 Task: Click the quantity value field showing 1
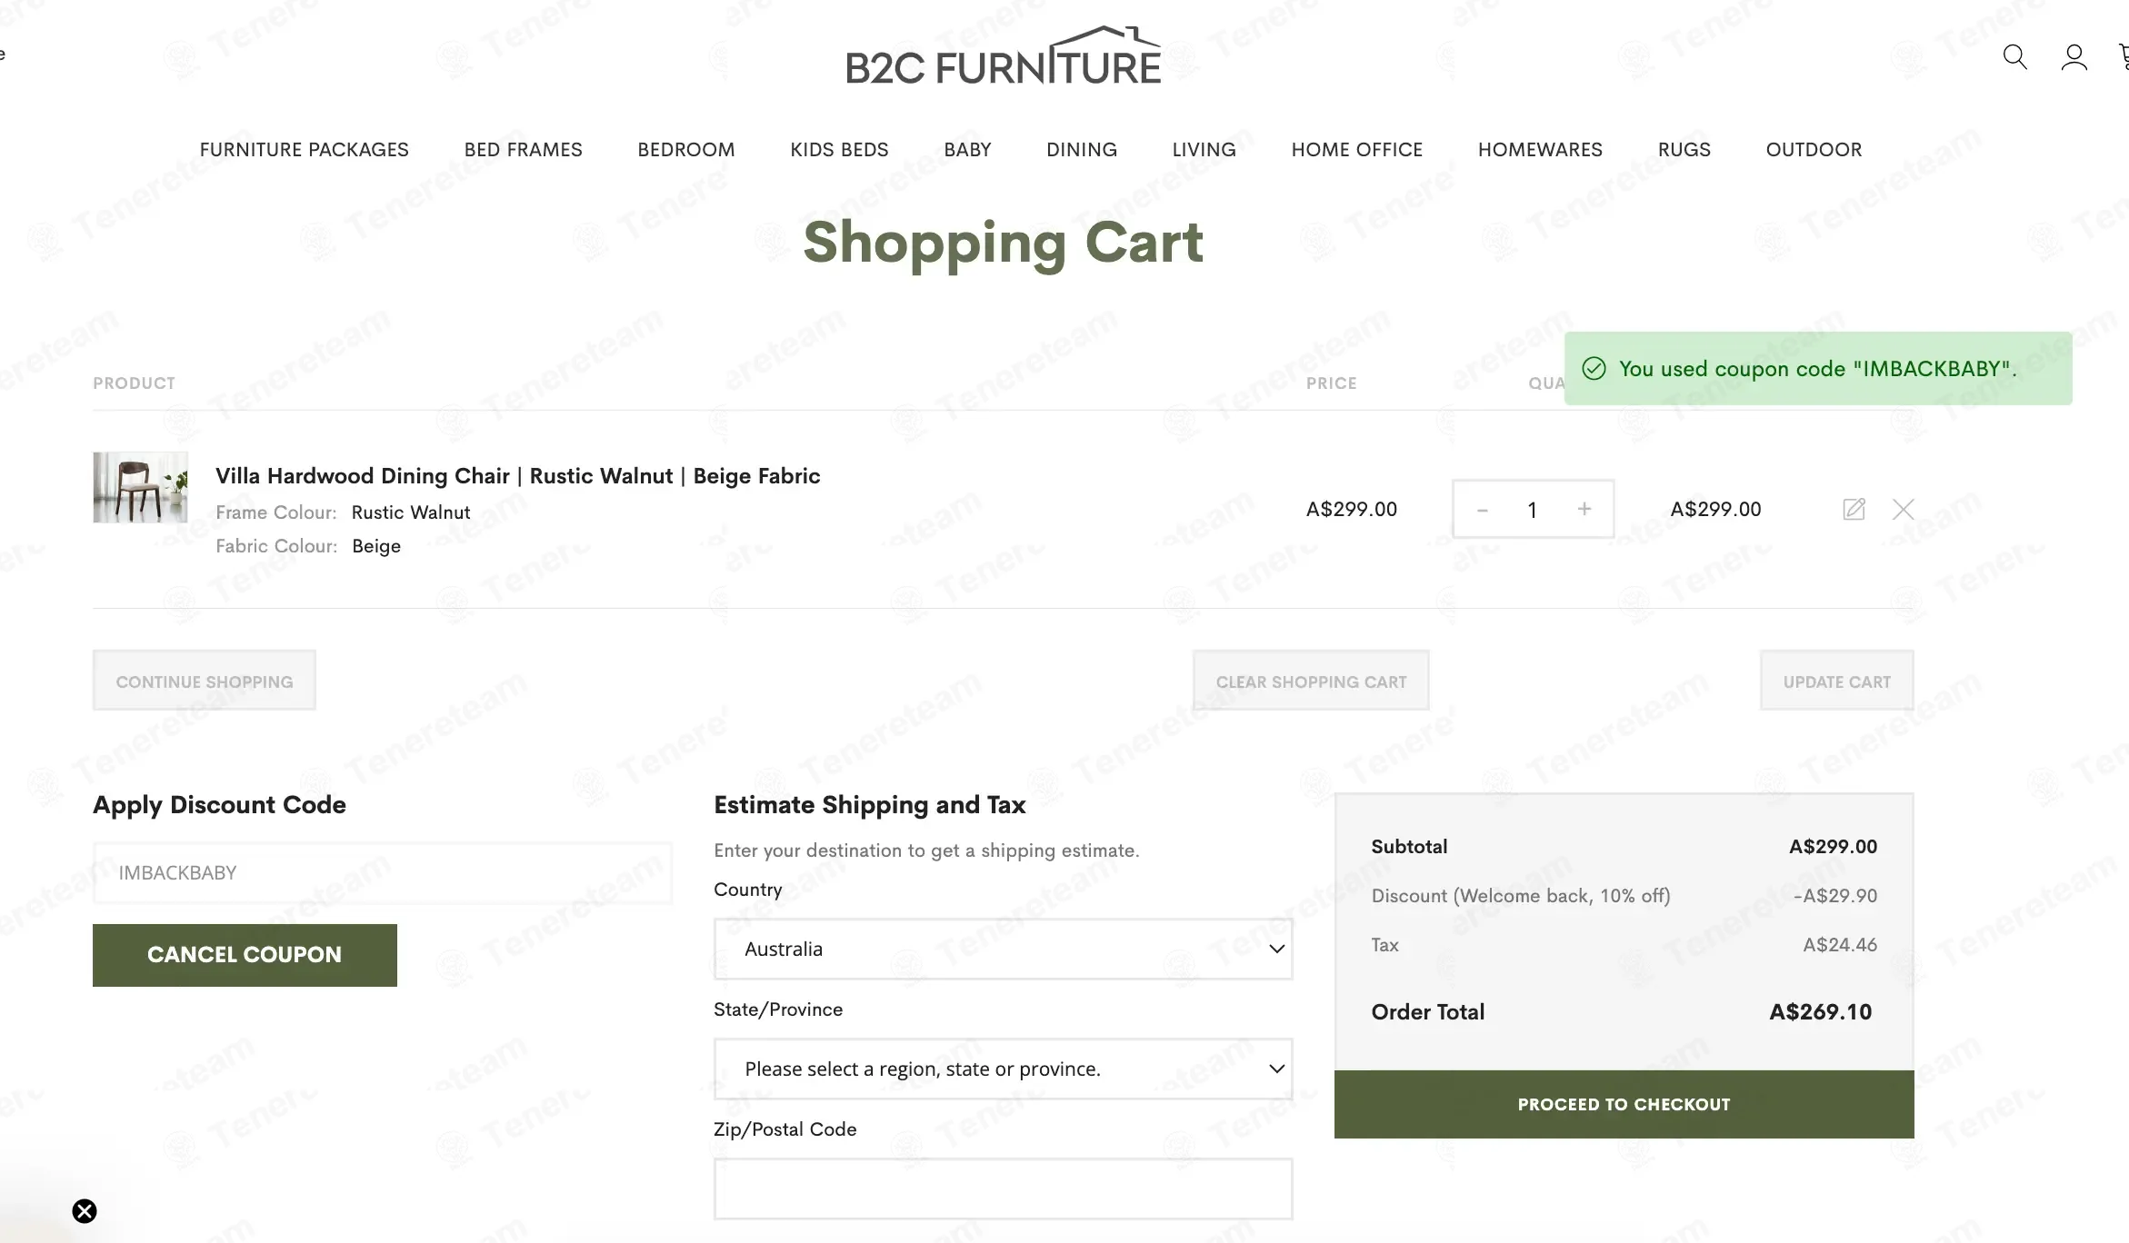tap(1533, 510)
